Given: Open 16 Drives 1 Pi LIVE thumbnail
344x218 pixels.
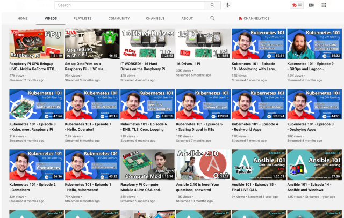Looking at the screenshot, I should [203, 44].
